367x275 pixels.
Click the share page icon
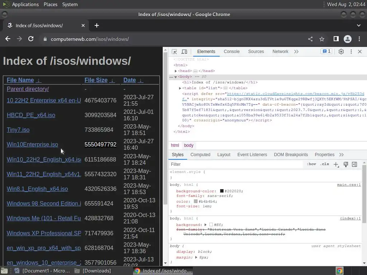click(x=310, y=39)
